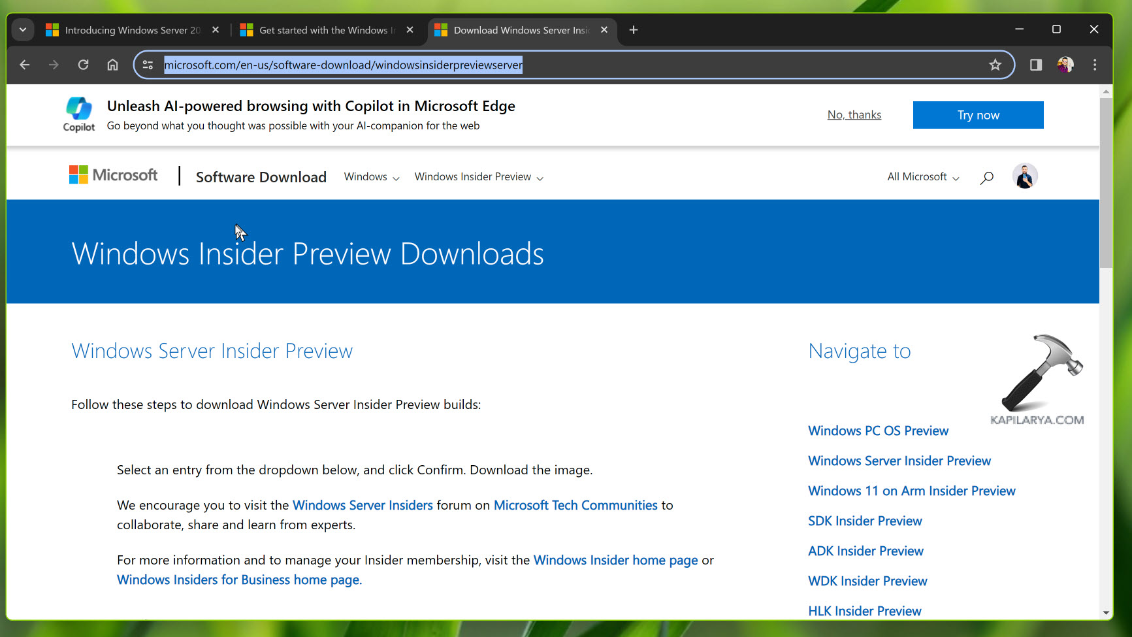
Task: Open the browser home page icon
Action: coord(112,65)
